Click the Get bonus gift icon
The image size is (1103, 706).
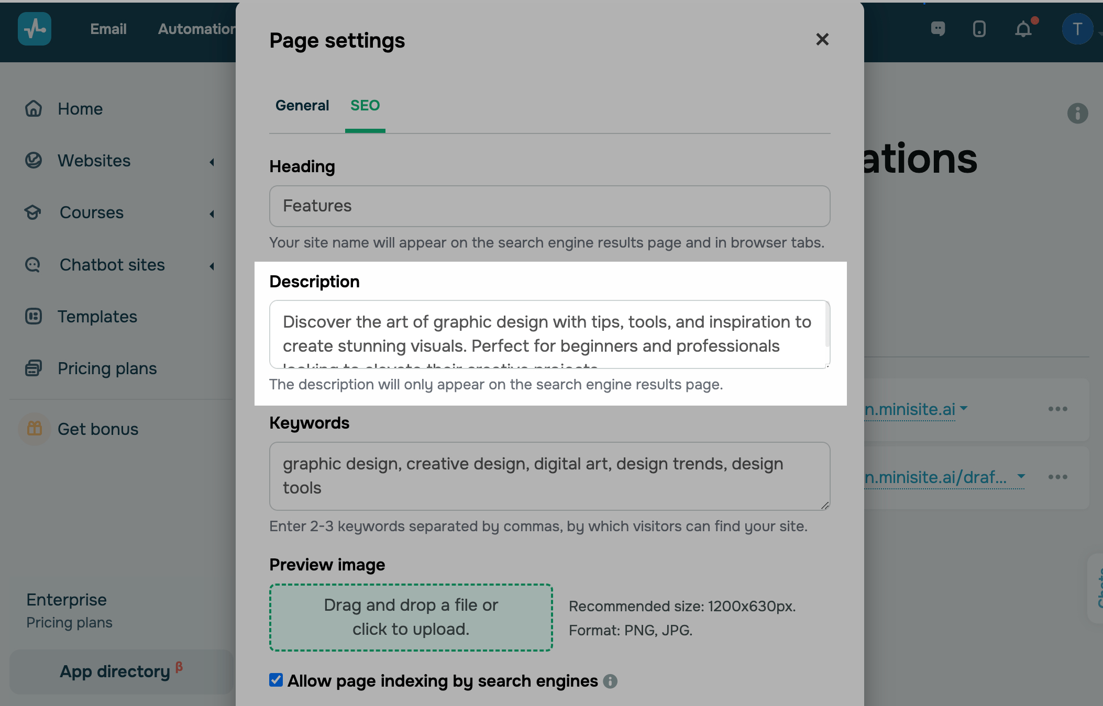point(35,429)
